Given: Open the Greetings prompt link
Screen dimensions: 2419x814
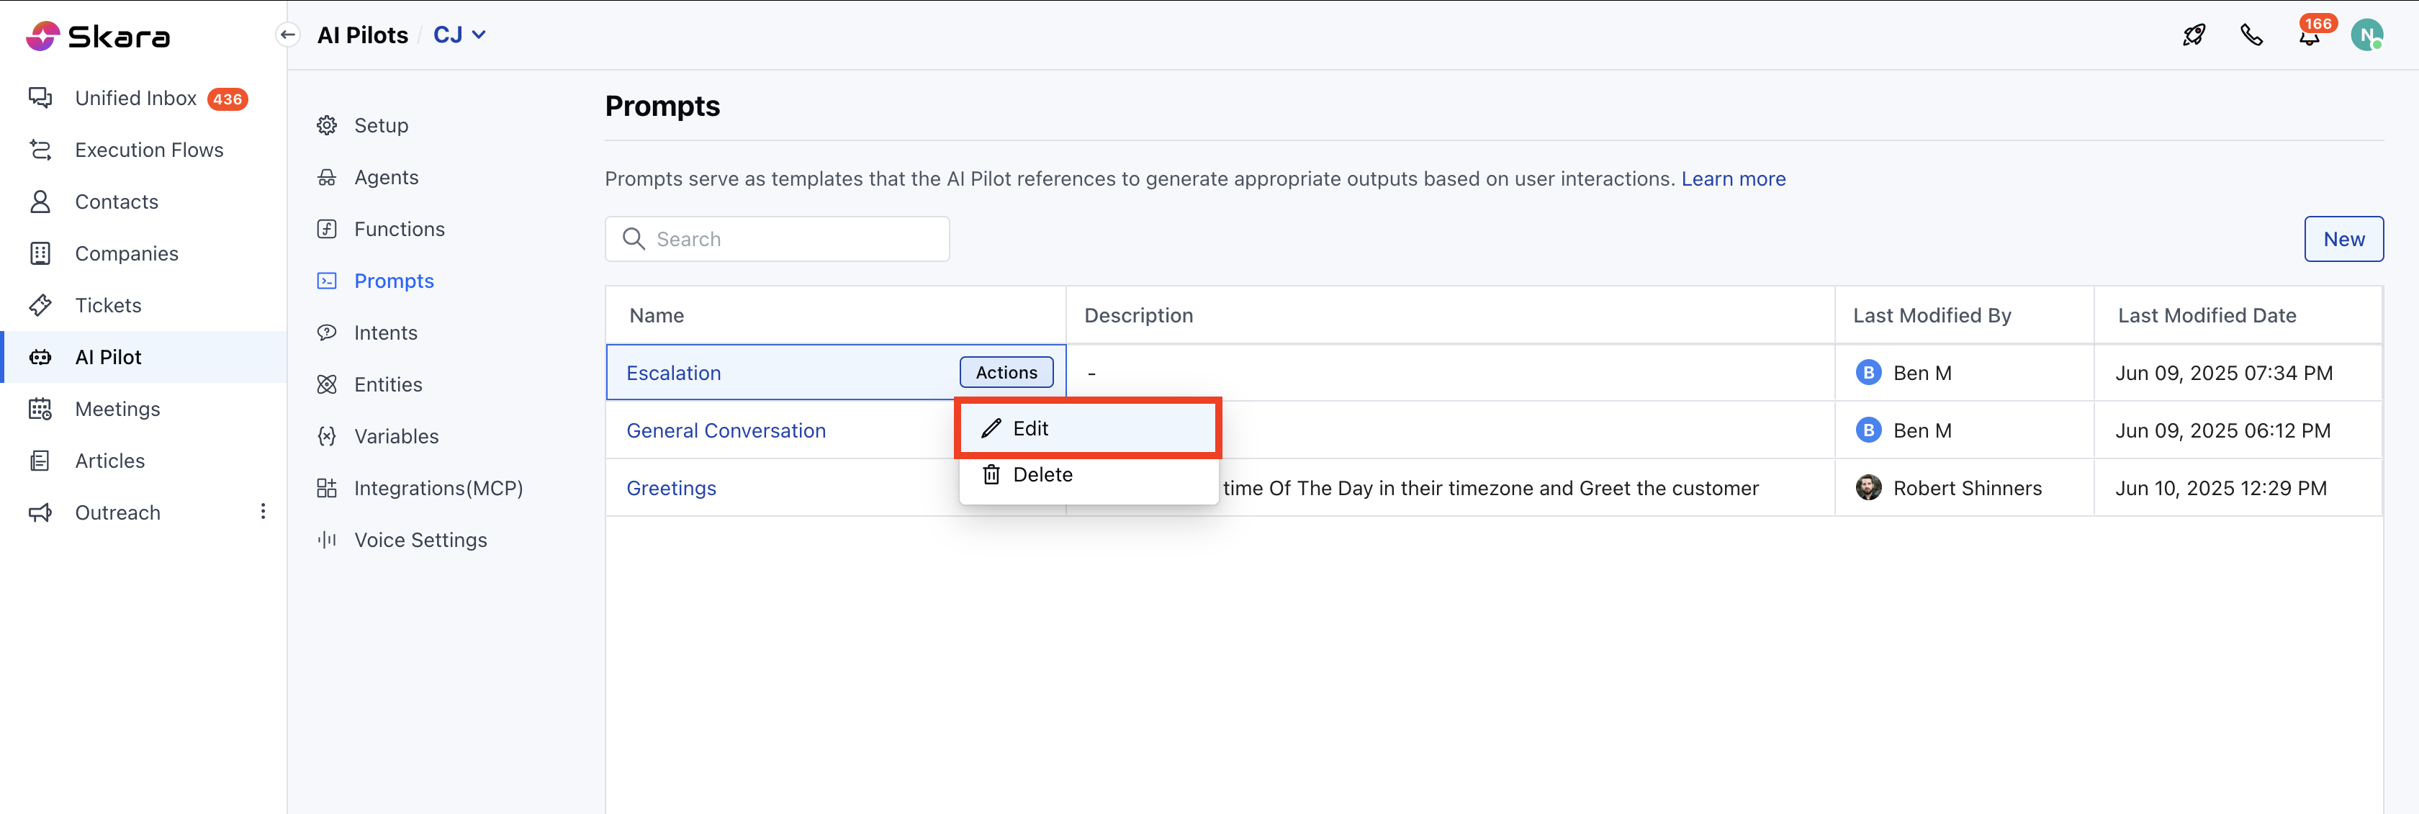Looking at the screenshot, I should pos(670,488).
